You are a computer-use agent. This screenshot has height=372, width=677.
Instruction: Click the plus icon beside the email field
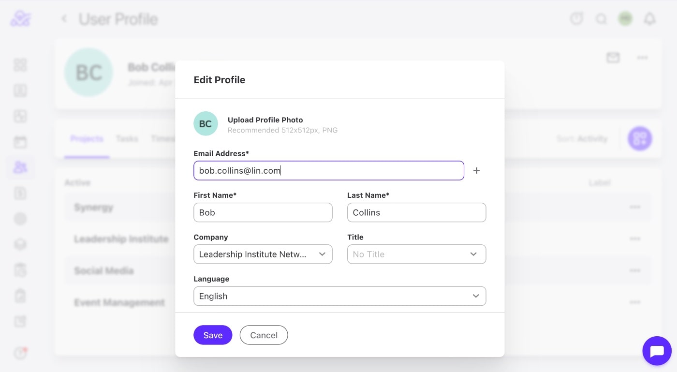click(x=476, y=170)
